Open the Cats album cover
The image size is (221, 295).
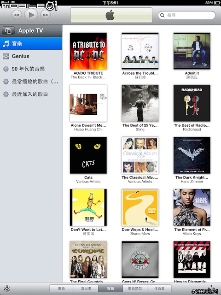point(88,155)
